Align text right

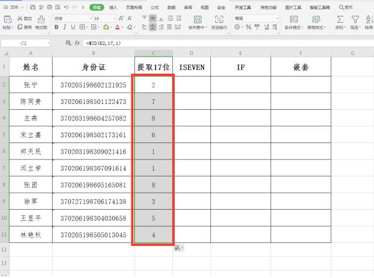(161, 27)
